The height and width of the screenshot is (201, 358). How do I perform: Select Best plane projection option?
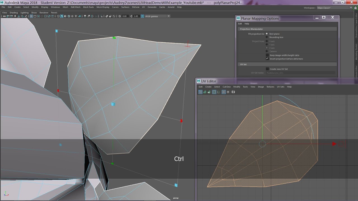[267, 34]
